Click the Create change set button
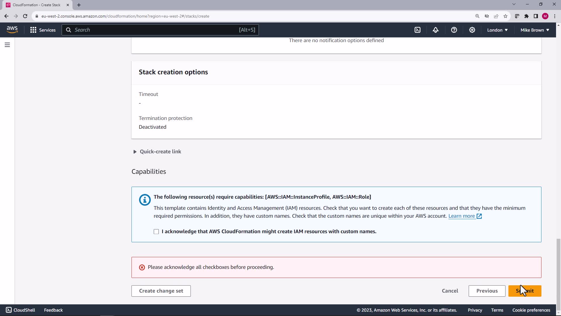The height and width of the screenshot is (316, 561). tap(161, 291)
